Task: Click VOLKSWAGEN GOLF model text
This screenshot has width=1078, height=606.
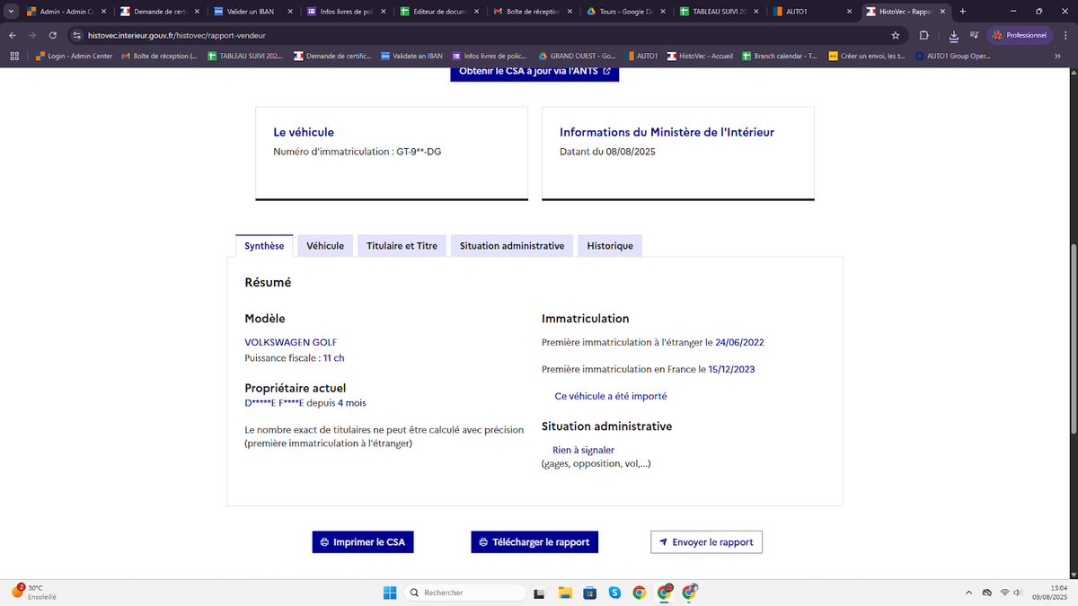Action: point(291,342)
